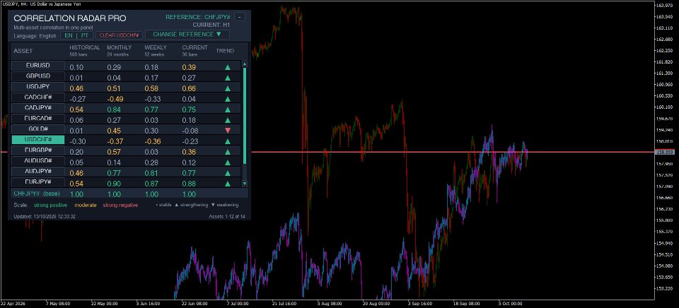Click EURJPY# monthly value 0.90

[x=114, y=184]
